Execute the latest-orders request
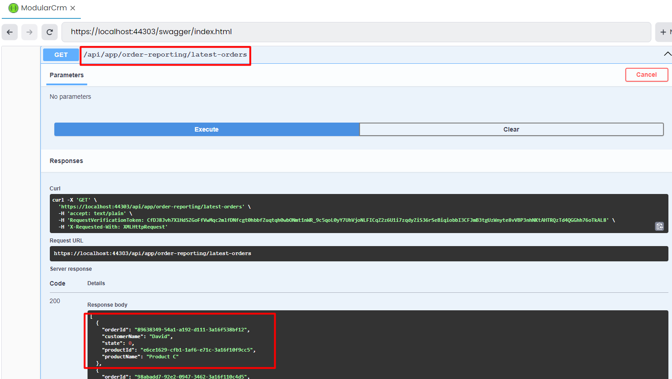 (x=206, y=129)
